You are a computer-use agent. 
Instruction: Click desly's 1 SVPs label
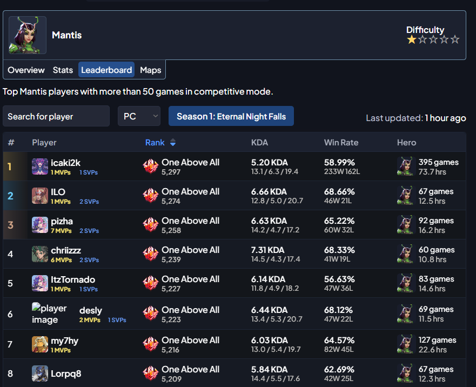117,320
